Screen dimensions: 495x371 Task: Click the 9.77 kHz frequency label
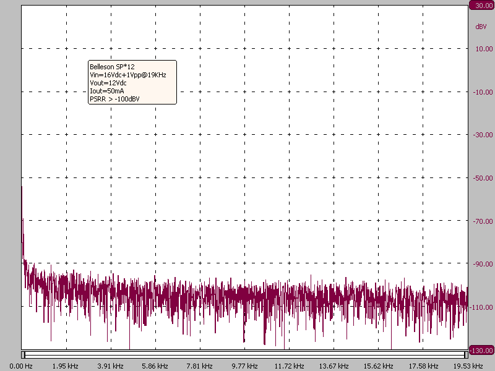(244, 366)
